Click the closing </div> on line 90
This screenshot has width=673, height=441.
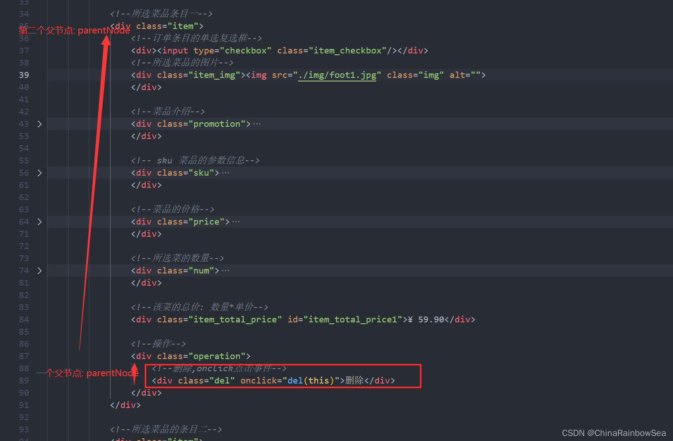click(x=146, y=393)
